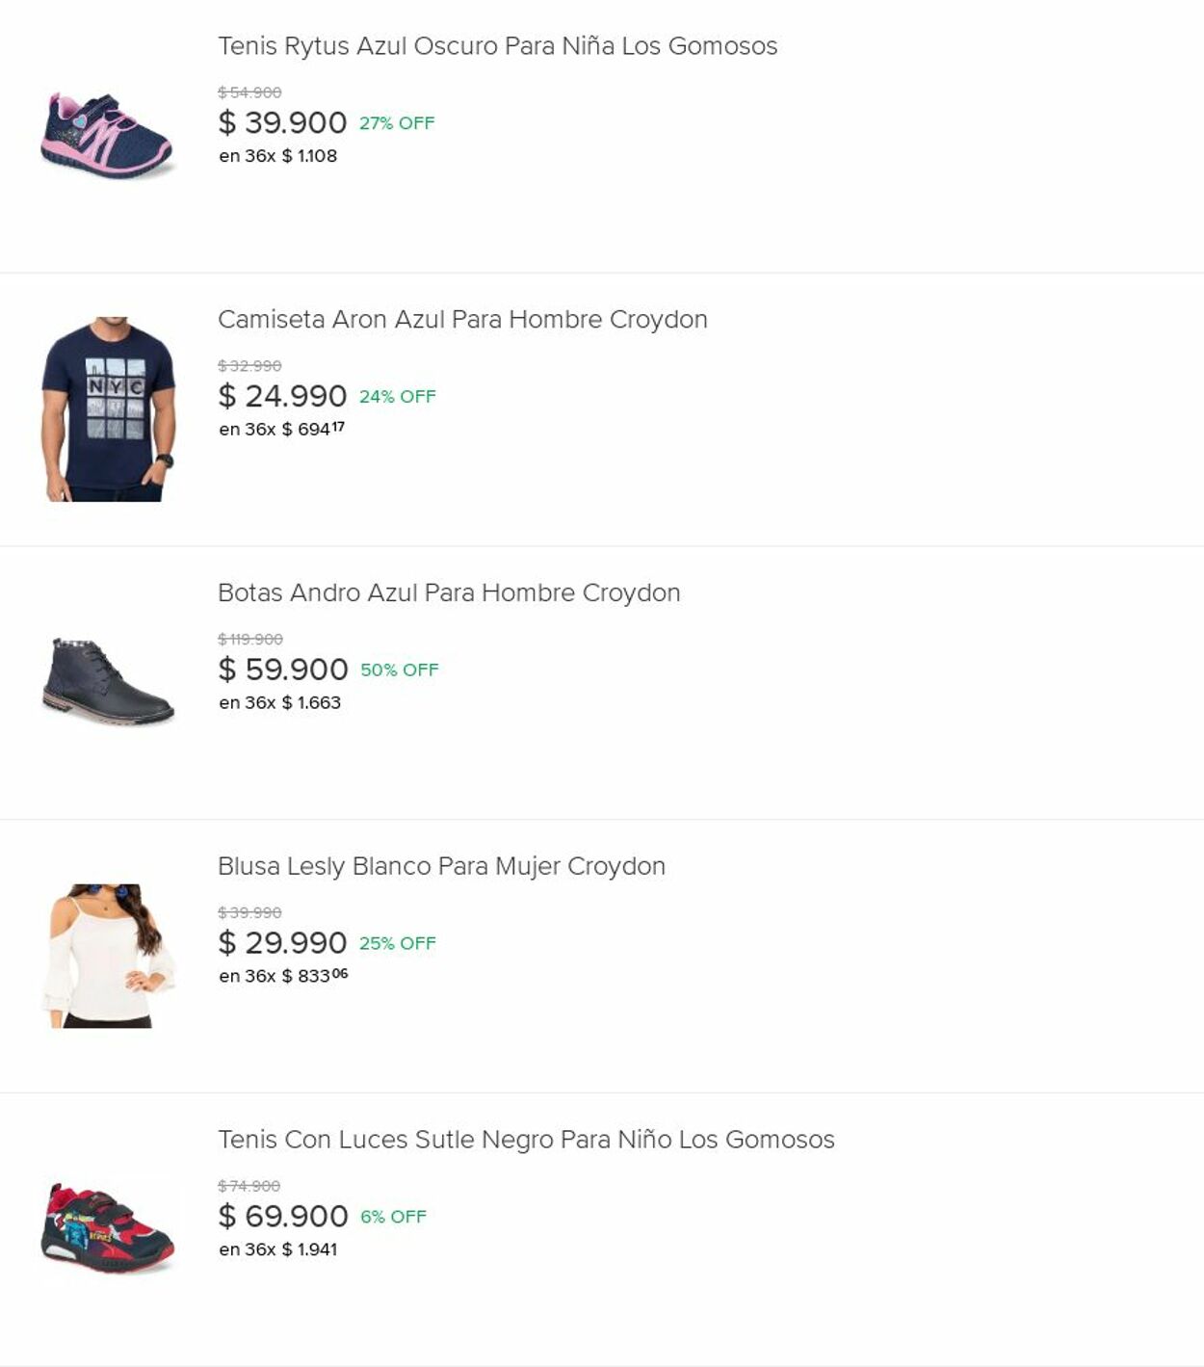Click the 6% OFF discount label
Screen dimensions: 1204x1367
click(393, 1217)
